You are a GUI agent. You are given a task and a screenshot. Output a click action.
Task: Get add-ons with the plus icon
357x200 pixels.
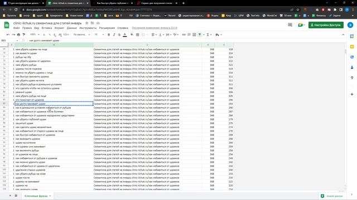tap(352, 94)
